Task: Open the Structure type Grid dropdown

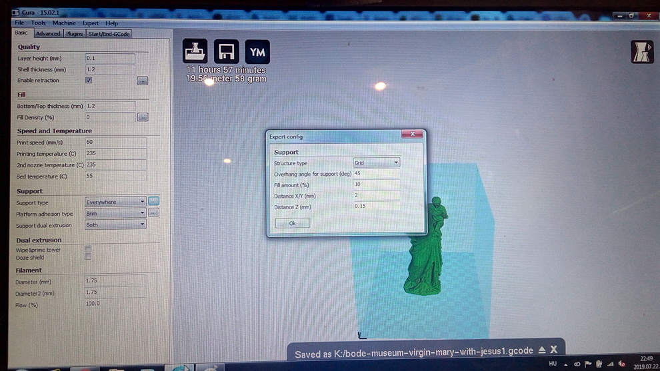Action: [377, 163]
